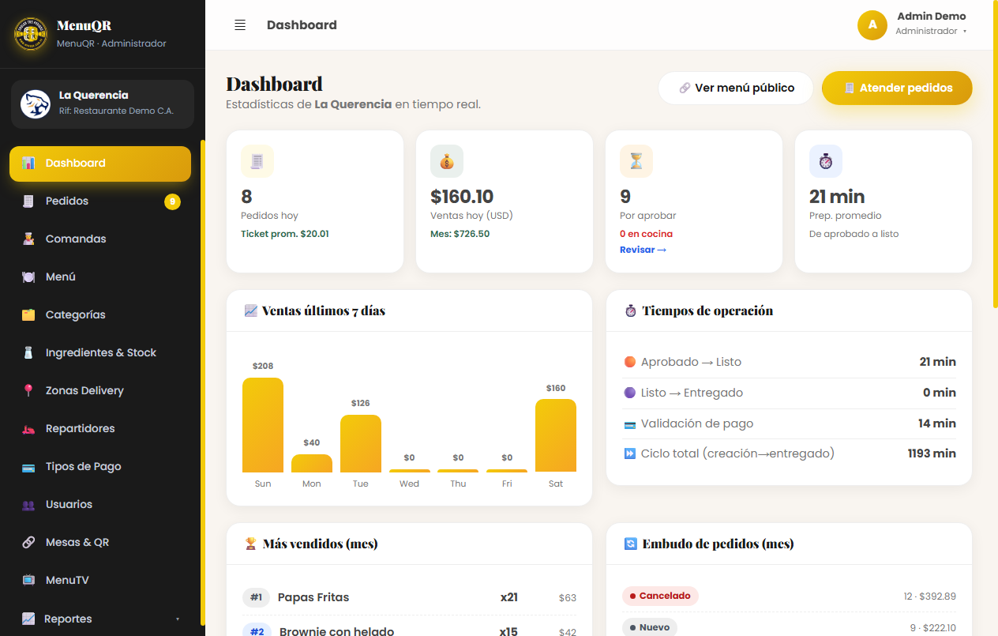Screen dimensions: 998x636
Task: Click the Dashboard chart icon in sidebar
Action: click(28, 163)
